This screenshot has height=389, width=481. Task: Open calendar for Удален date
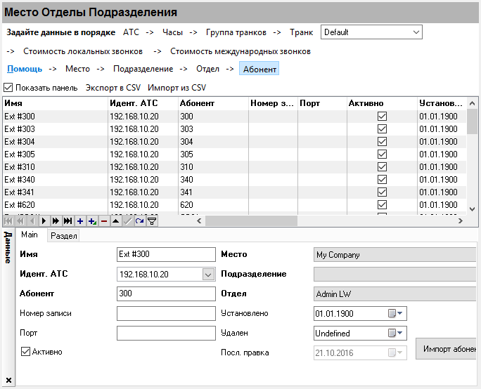click(395, 333)
